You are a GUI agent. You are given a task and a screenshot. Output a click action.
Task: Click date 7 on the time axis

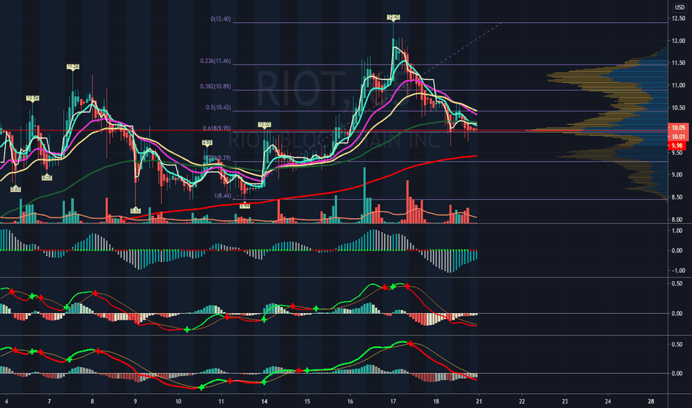(50, 401)
